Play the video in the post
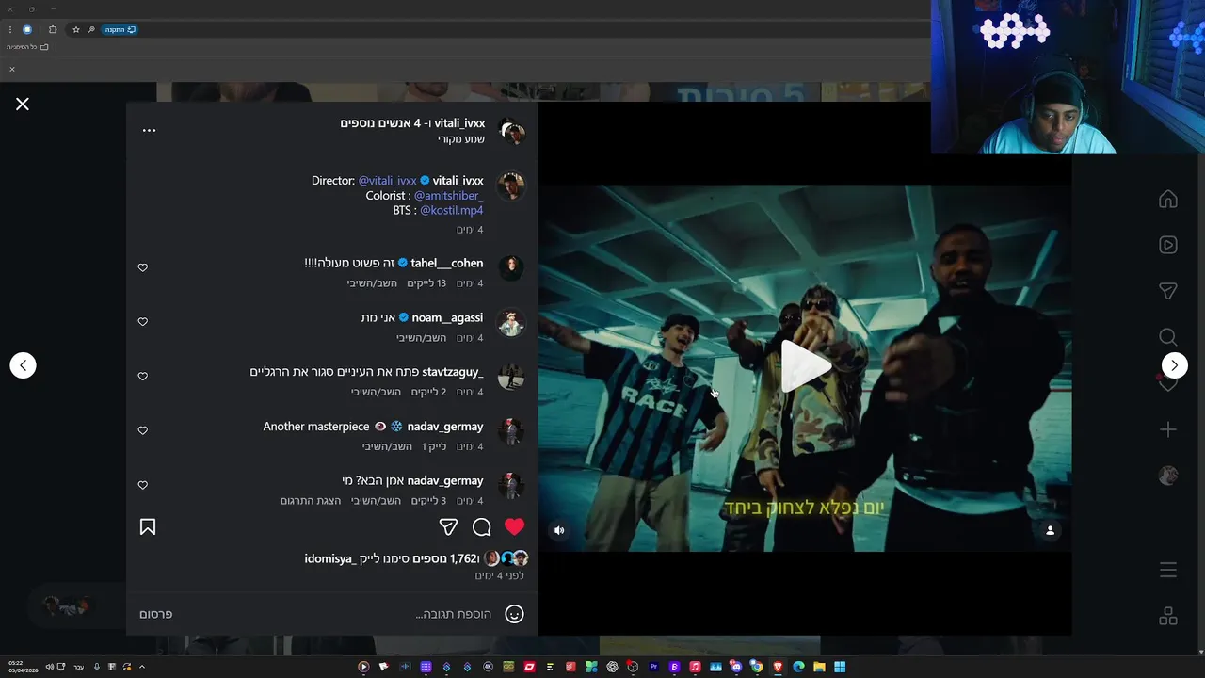The height and width of the screenshot is (678, 1205). tap(805, 366)
